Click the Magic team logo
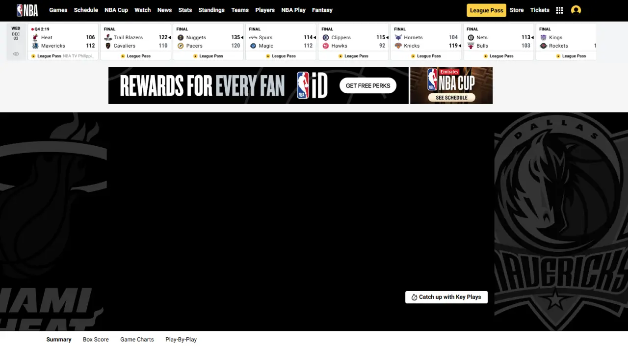The width and height of the screenshot is (628, 348). (253, 46)
